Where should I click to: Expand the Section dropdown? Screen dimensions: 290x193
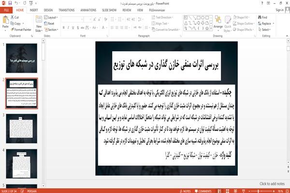[x=51, y=30]
